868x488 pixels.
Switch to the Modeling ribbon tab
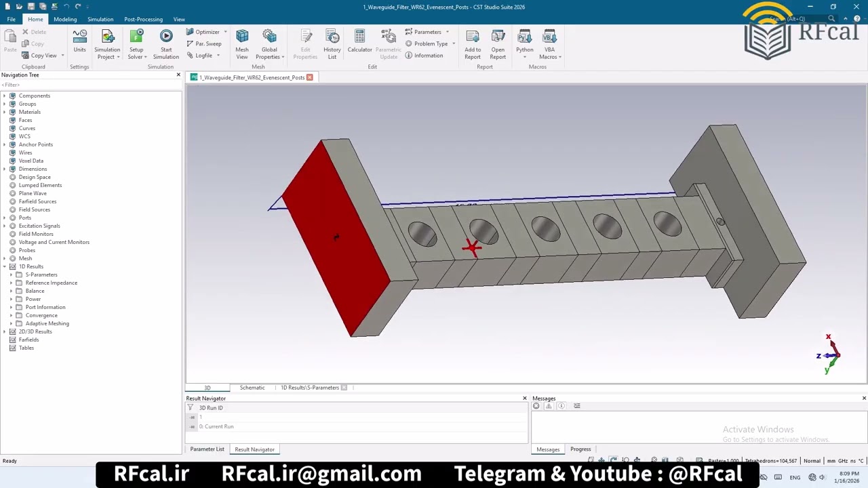coord(65,19)
